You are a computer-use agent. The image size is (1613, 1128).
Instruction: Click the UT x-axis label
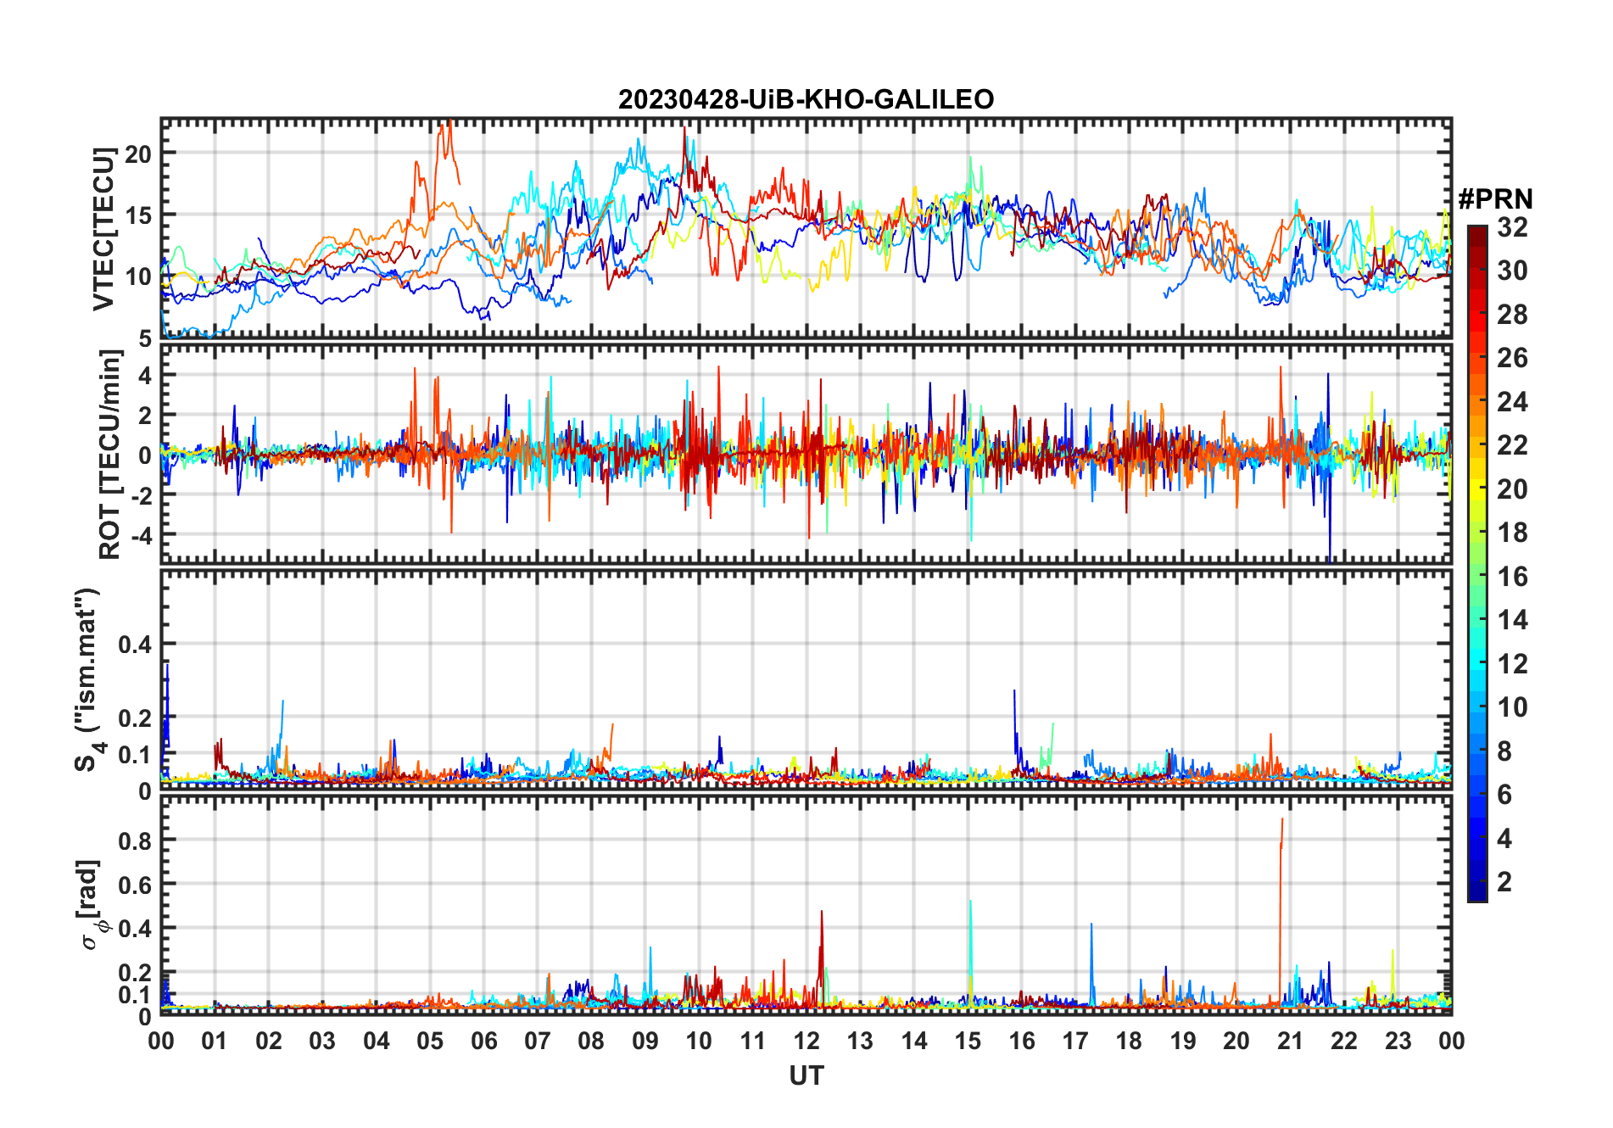click(x=806, y=1075)
